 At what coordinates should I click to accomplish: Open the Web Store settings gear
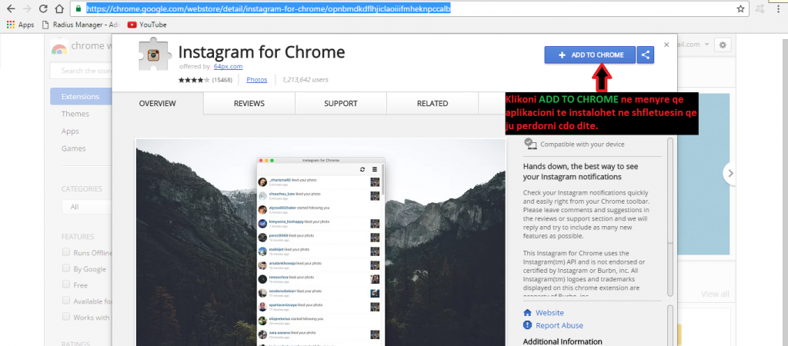click(x=722, y=45)
